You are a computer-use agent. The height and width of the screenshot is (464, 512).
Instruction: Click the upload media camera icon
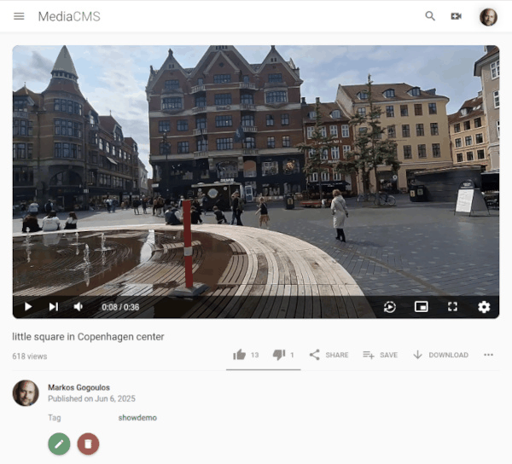[457, 16]
